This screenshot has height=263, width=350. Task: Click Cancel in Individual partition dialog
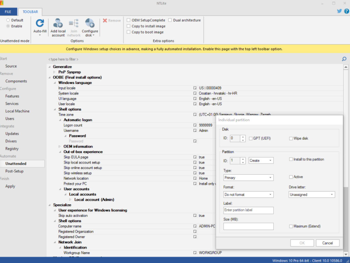coord(328,243)
